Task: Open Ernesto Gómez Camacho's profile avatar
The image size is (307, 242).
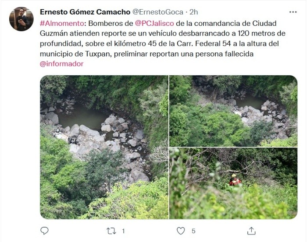Action: click(21, 19)
